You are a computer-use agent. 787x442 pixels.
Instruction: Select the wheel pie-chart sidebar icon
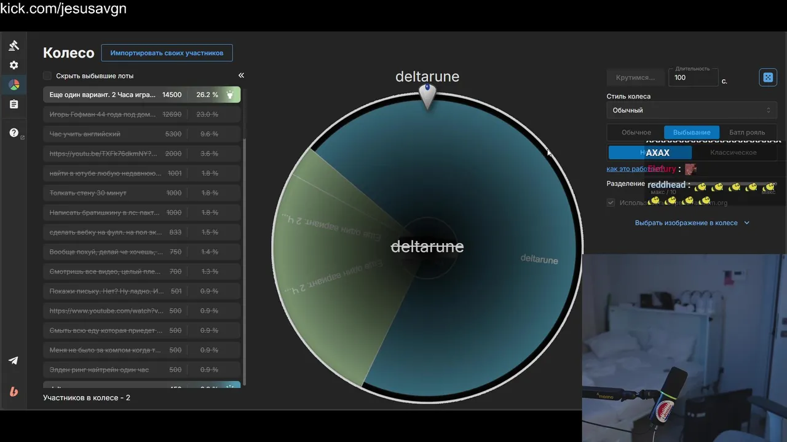click(14, 85)
